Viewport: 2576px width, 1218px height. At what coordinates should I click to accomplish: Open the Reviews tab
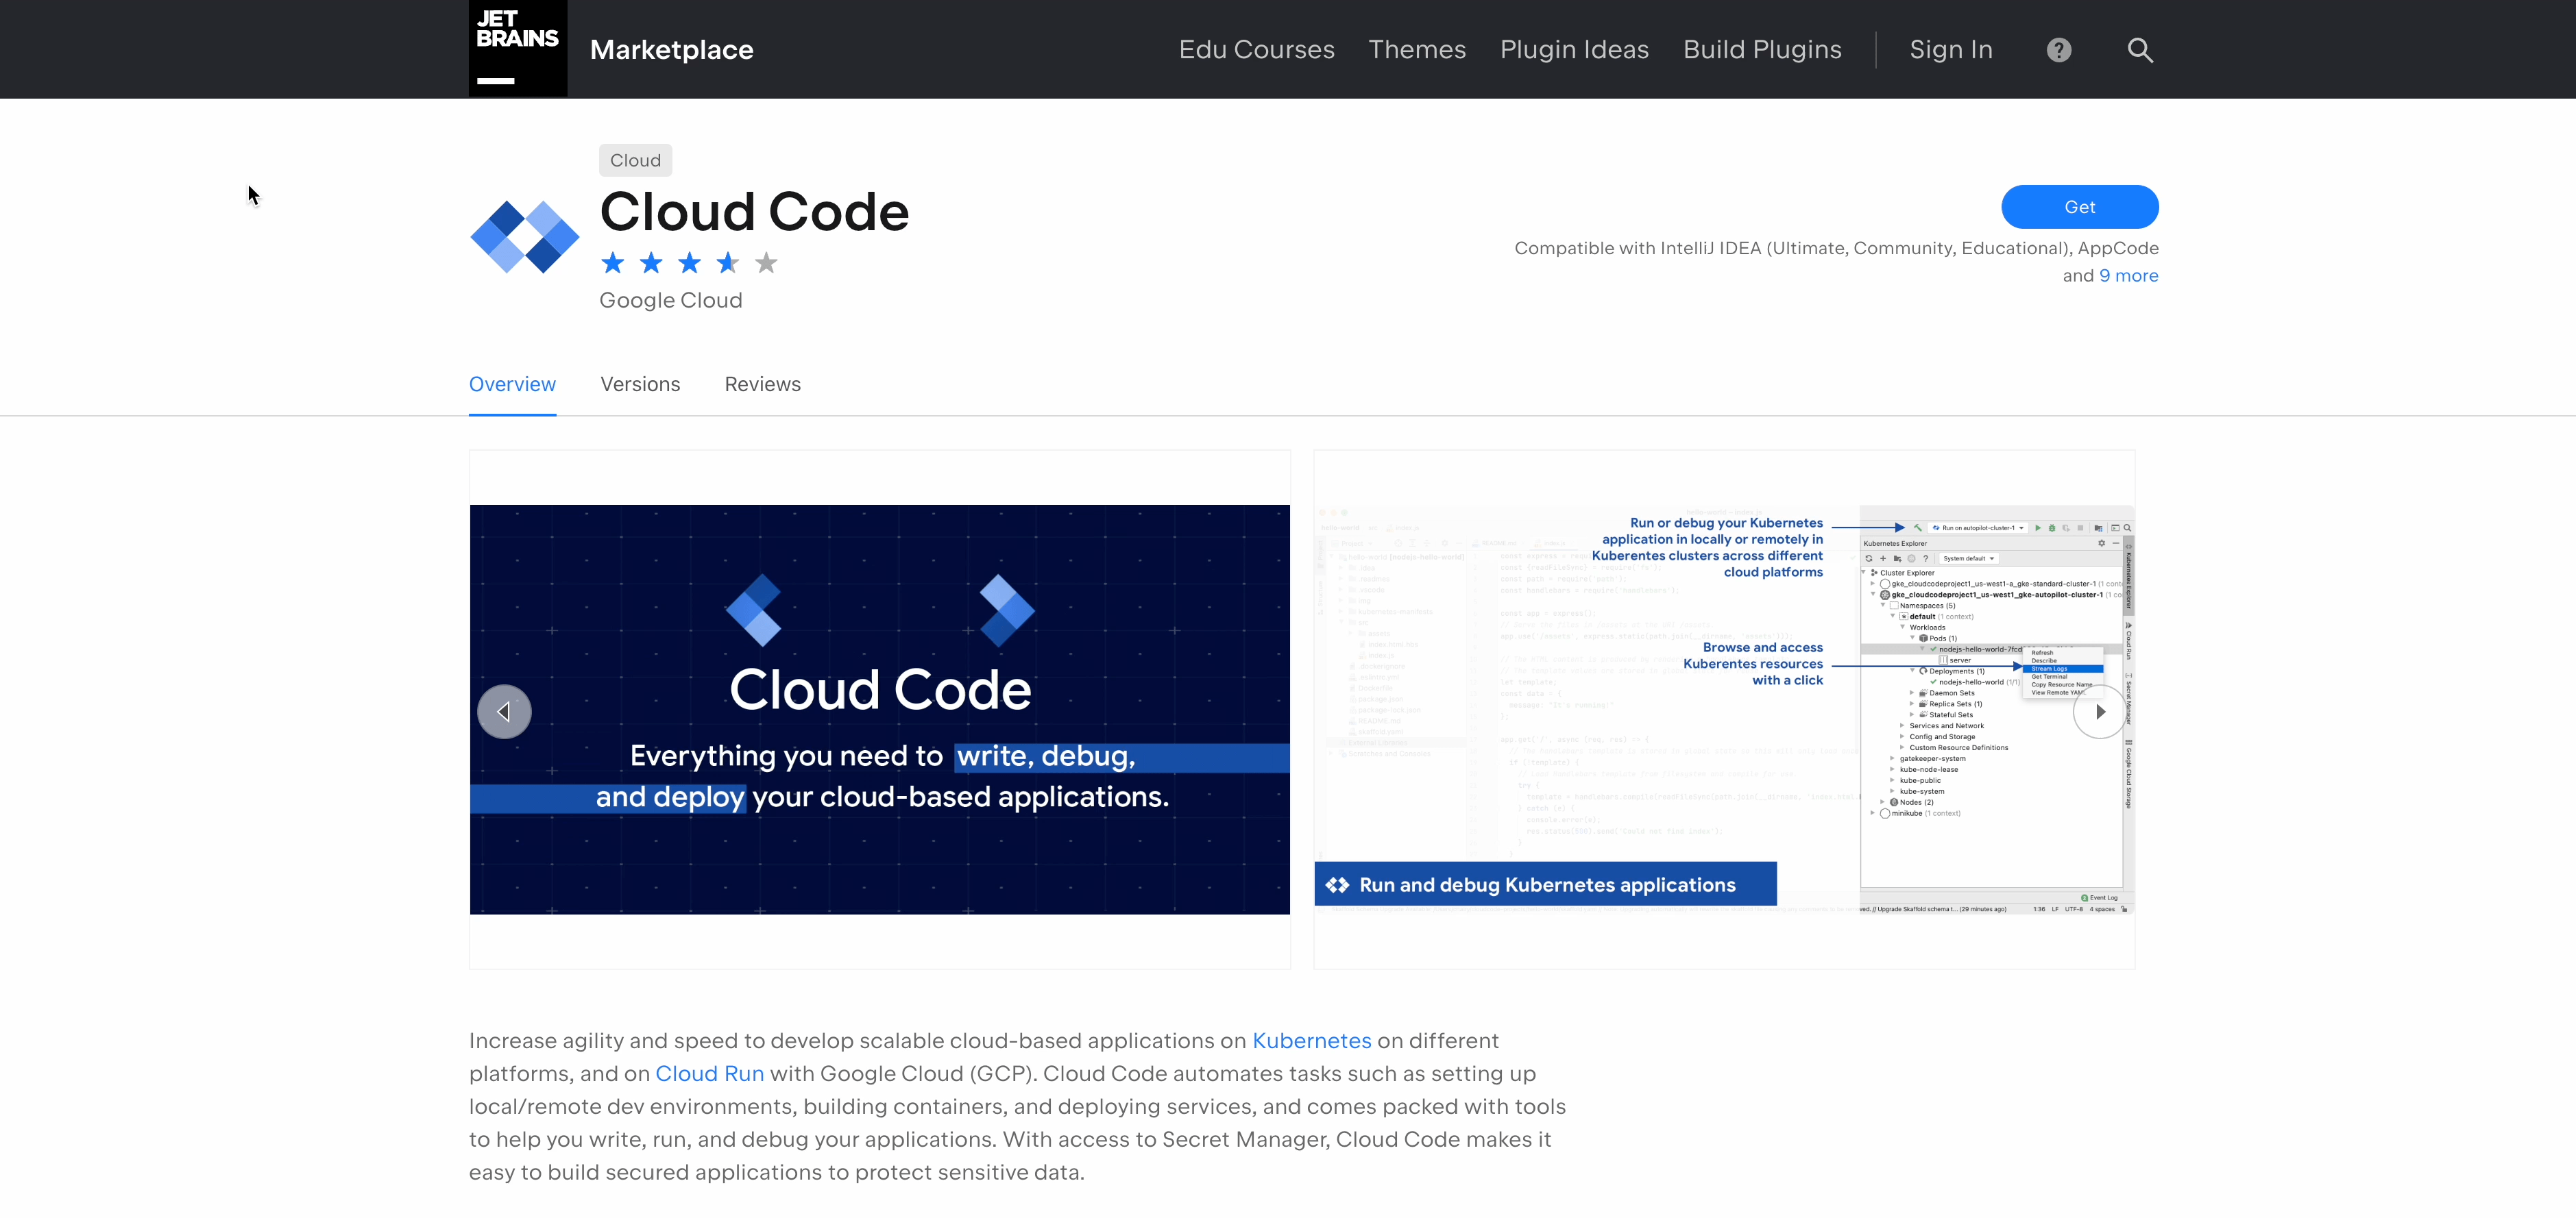pos(762,385)
